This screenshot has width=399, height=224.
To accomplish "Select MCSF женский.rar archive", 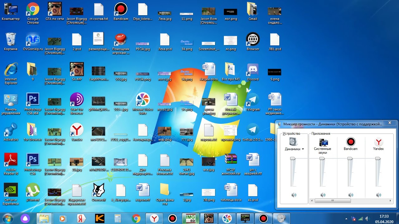I will [x=231, y=164].
